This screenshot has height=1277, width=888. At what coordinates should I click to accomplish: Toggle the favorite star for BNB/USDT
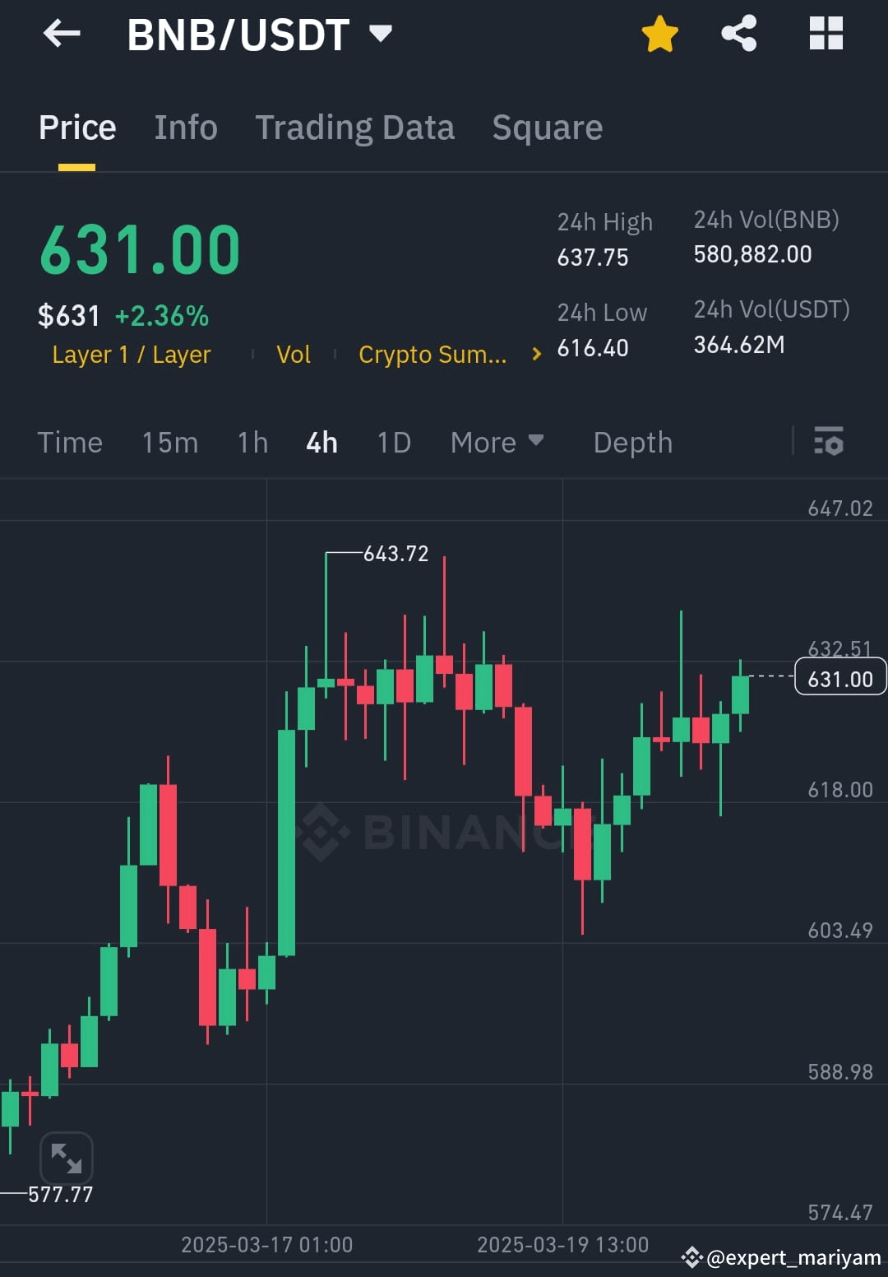pyautogui.click(x=660, y=34)
